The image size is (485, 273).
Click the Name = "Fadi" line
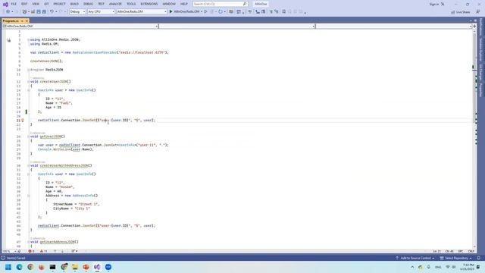(59, 103)
